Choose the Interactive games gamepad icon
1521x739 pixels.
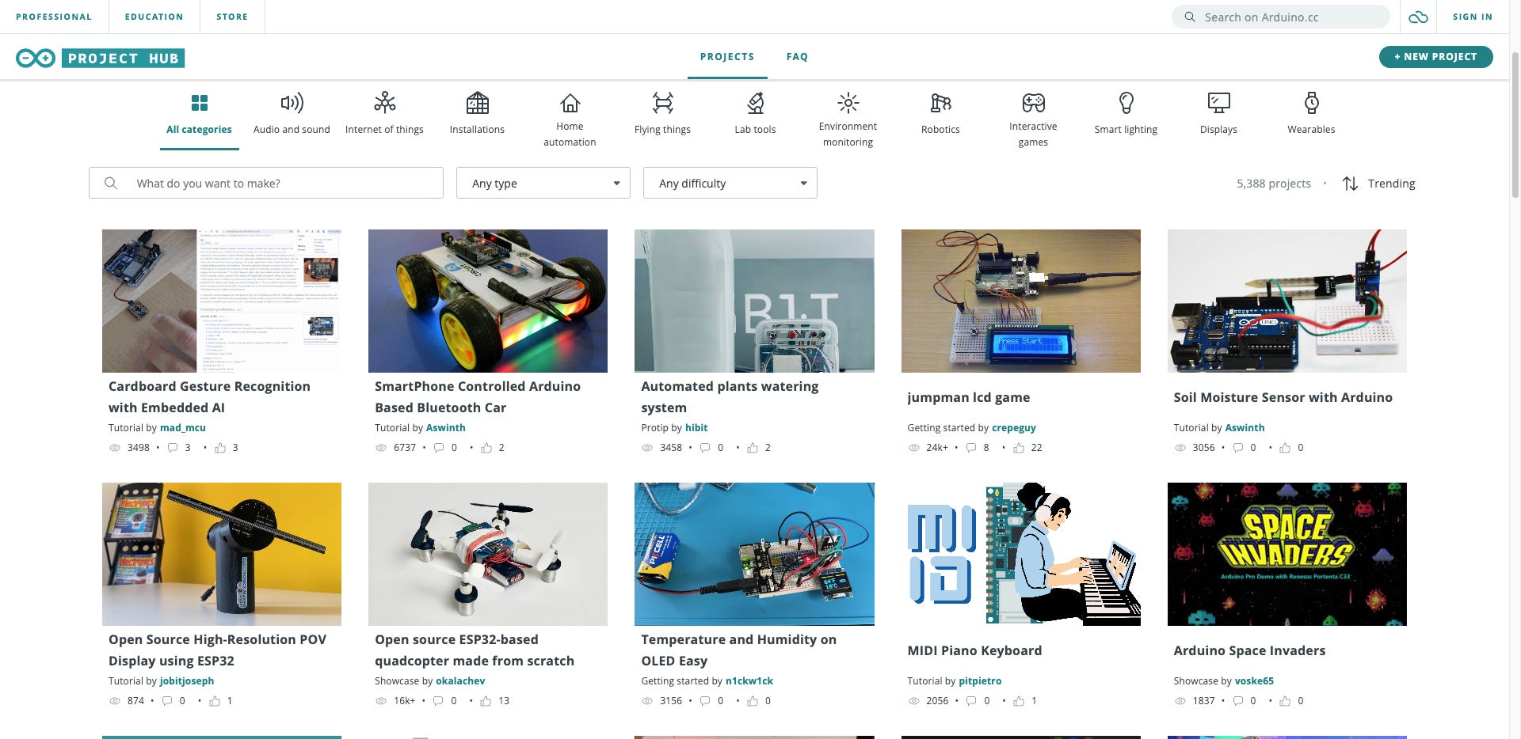coord(1033,103)
